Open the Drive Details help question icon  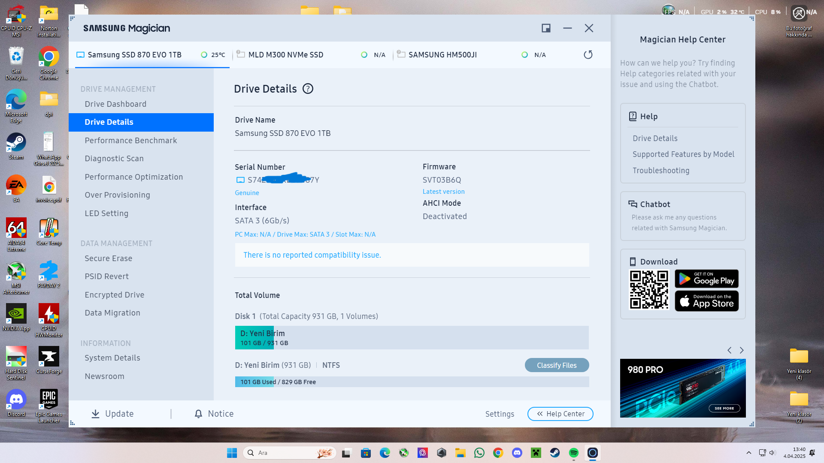(x=308, y=89)
